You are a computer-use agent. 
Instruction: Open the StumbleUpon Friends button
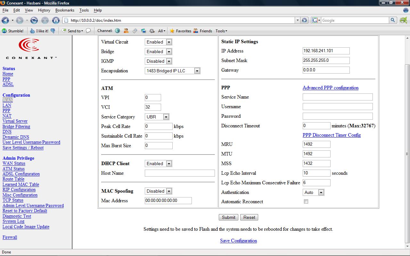[x=203, y=31]
